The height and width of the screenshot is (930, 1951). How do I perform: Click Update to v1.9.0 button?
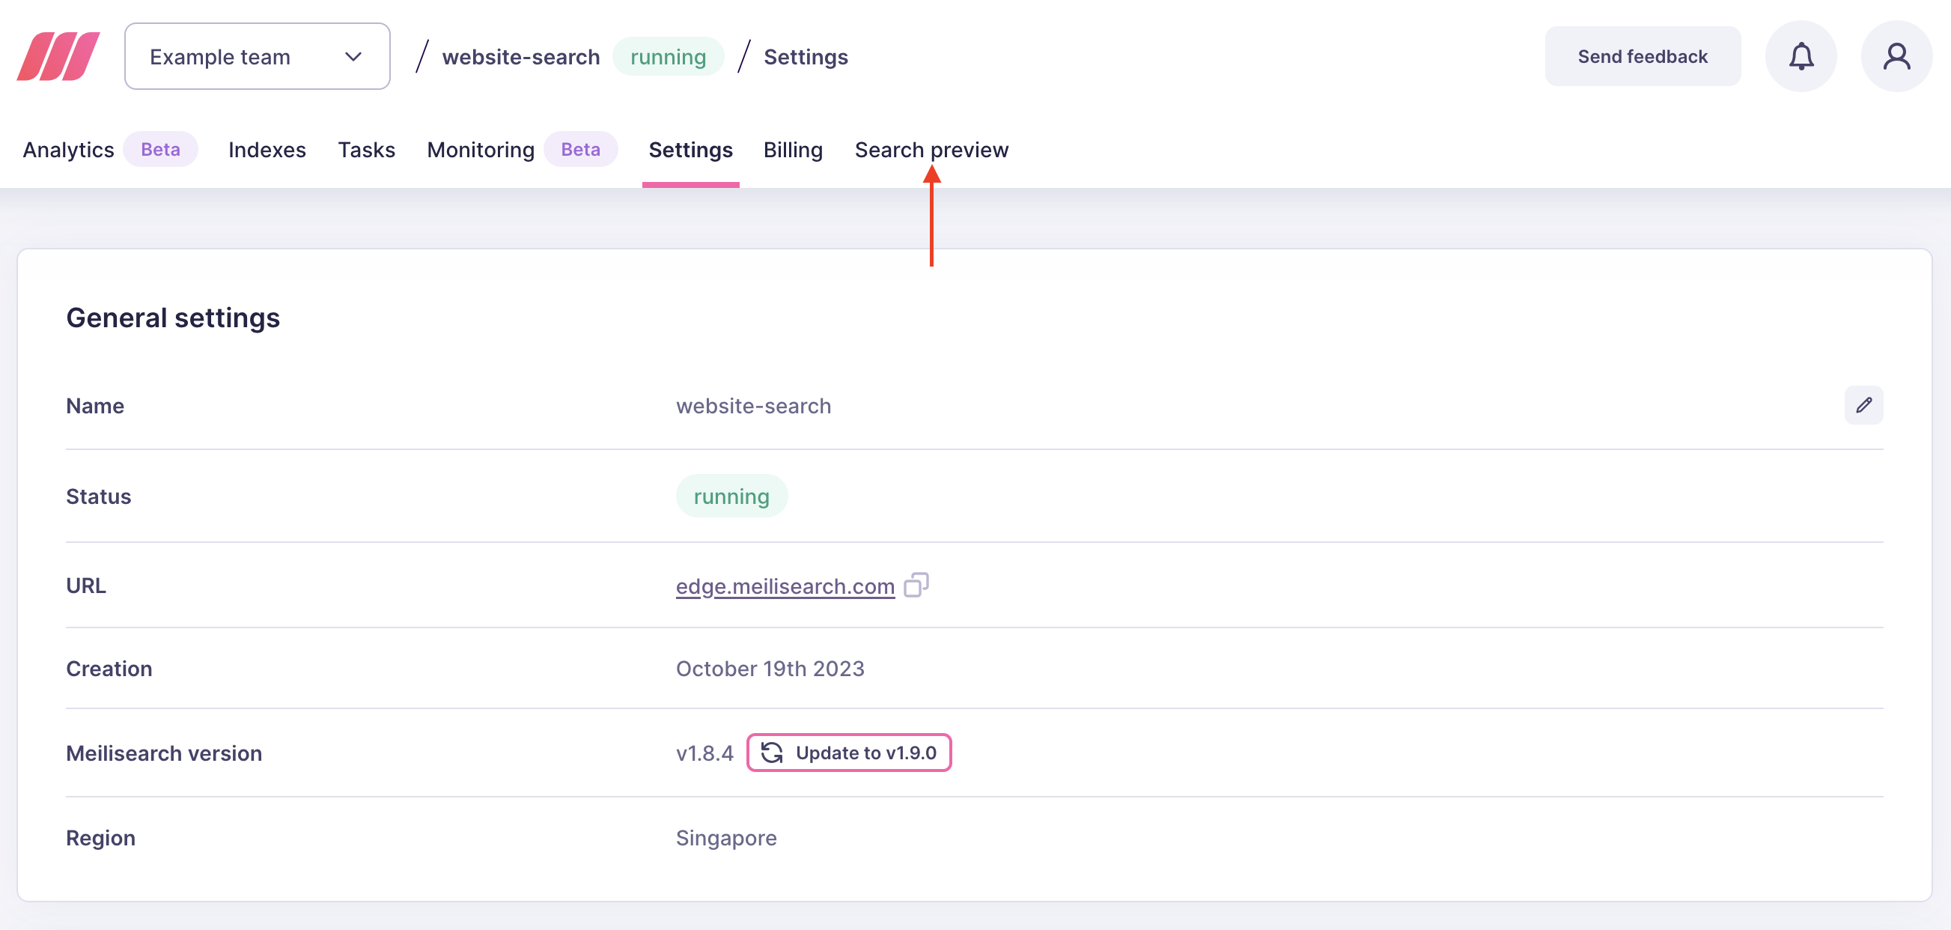tap(848, 752)
